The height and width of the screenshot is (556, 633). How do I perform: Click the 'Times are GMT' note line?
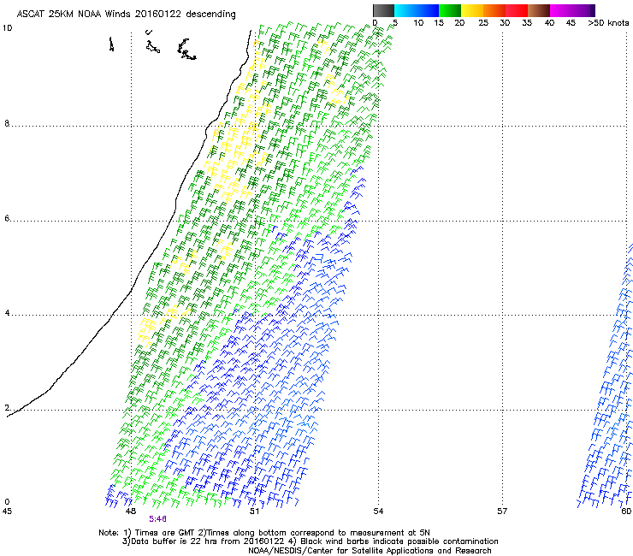(x=264, y=533)
